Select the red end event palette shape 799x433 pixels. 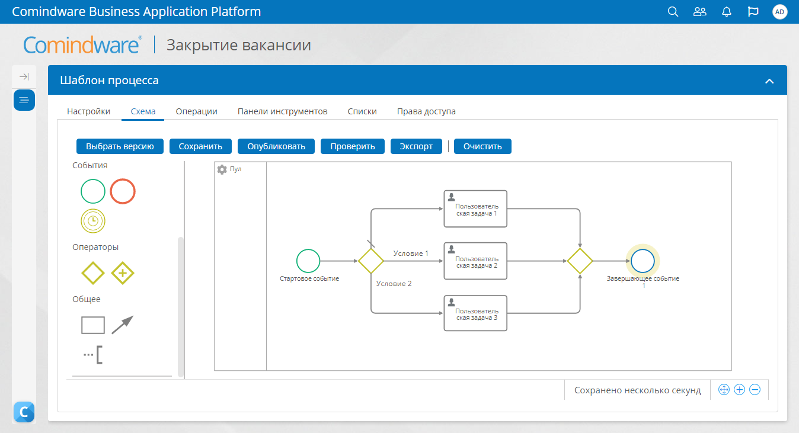pyautogui.click(x=123, y=191)
